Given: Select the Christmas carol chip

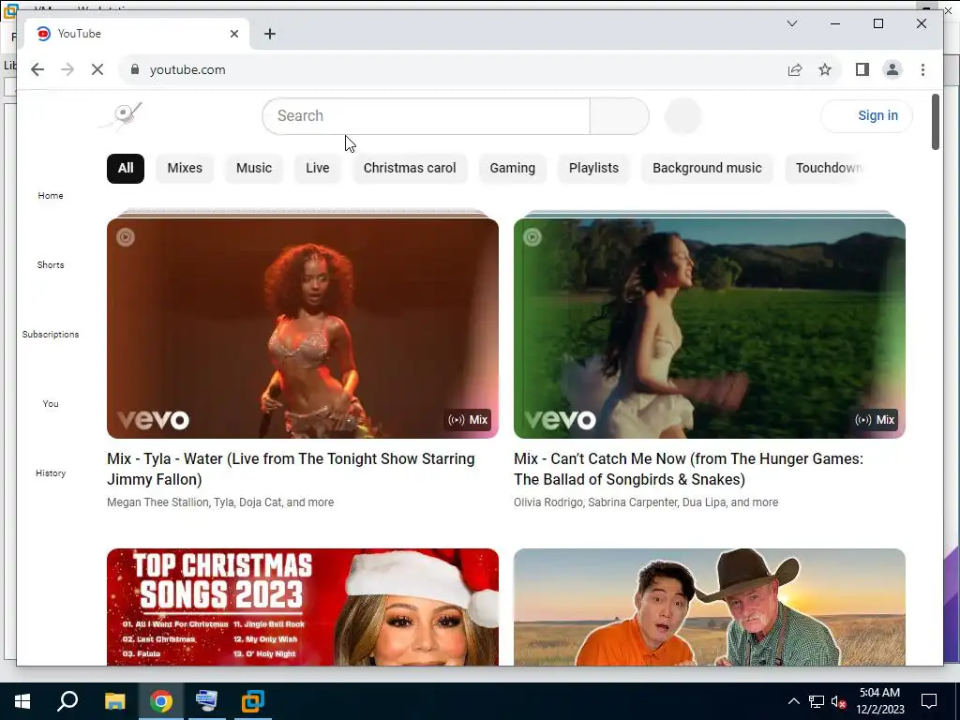Looking at the screenshot, I should [x=410, y=169].
